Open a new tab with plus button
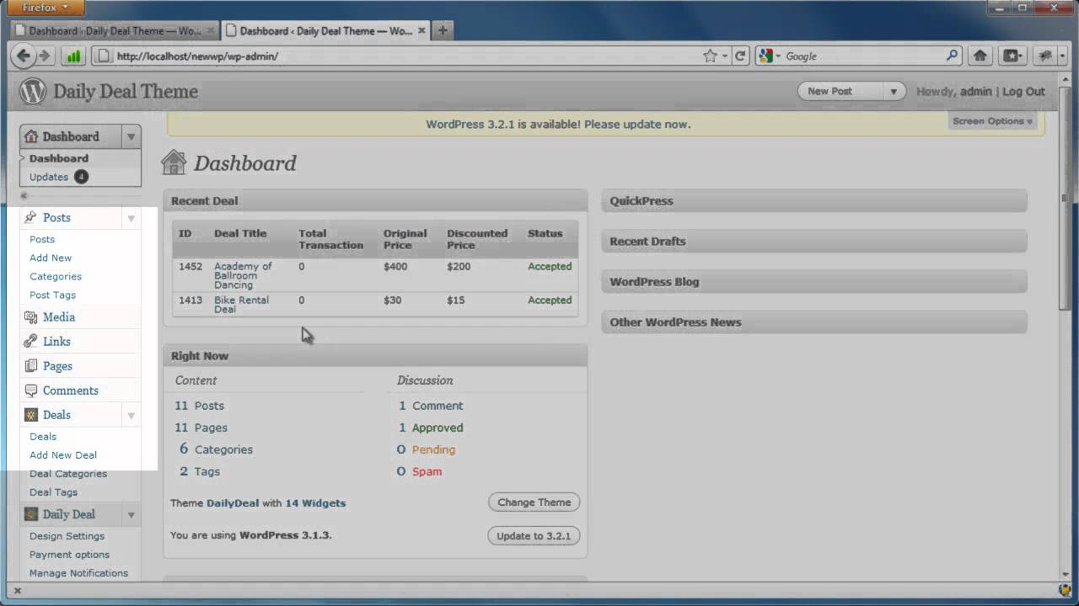 tap(443, 30)
